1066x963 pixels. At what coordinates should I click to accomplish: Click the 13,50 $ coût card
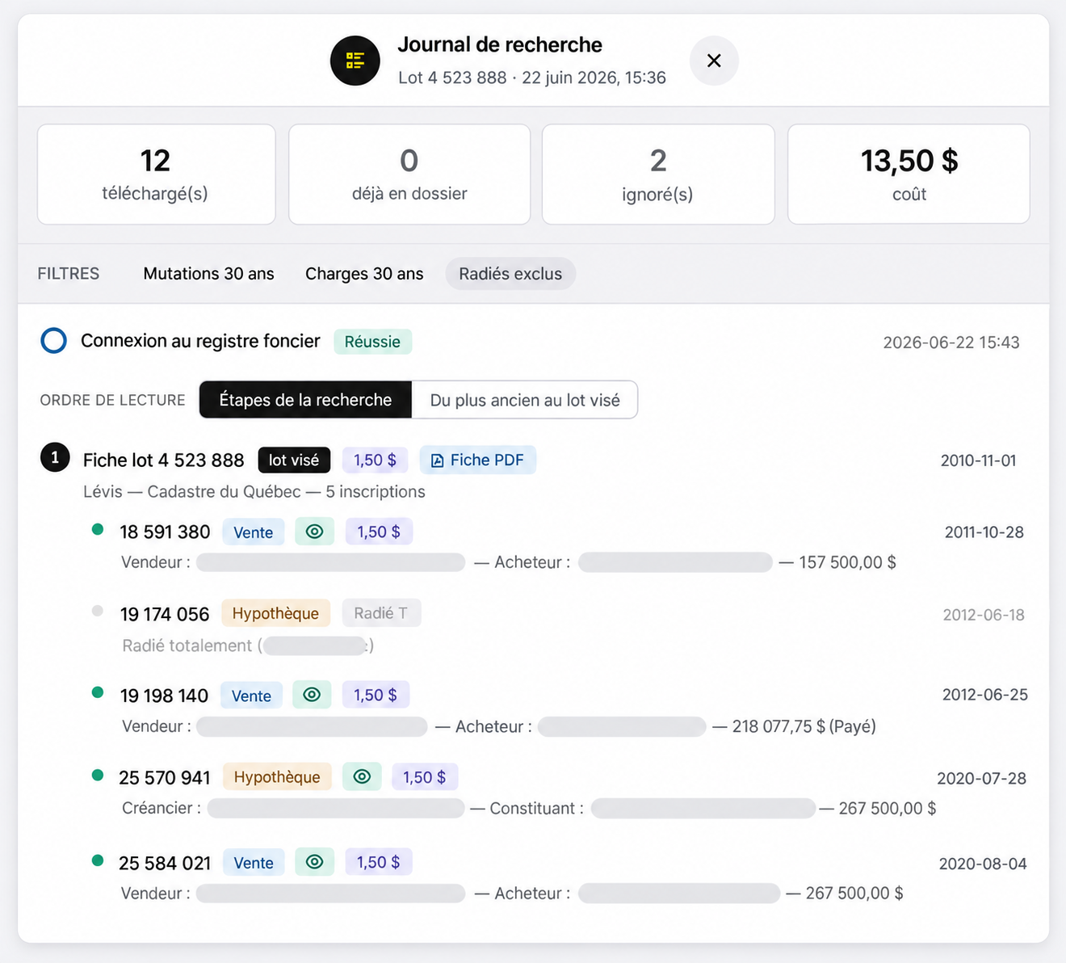[909, 175]
